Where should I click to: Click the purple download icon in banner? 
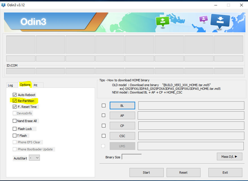point(203,19)
